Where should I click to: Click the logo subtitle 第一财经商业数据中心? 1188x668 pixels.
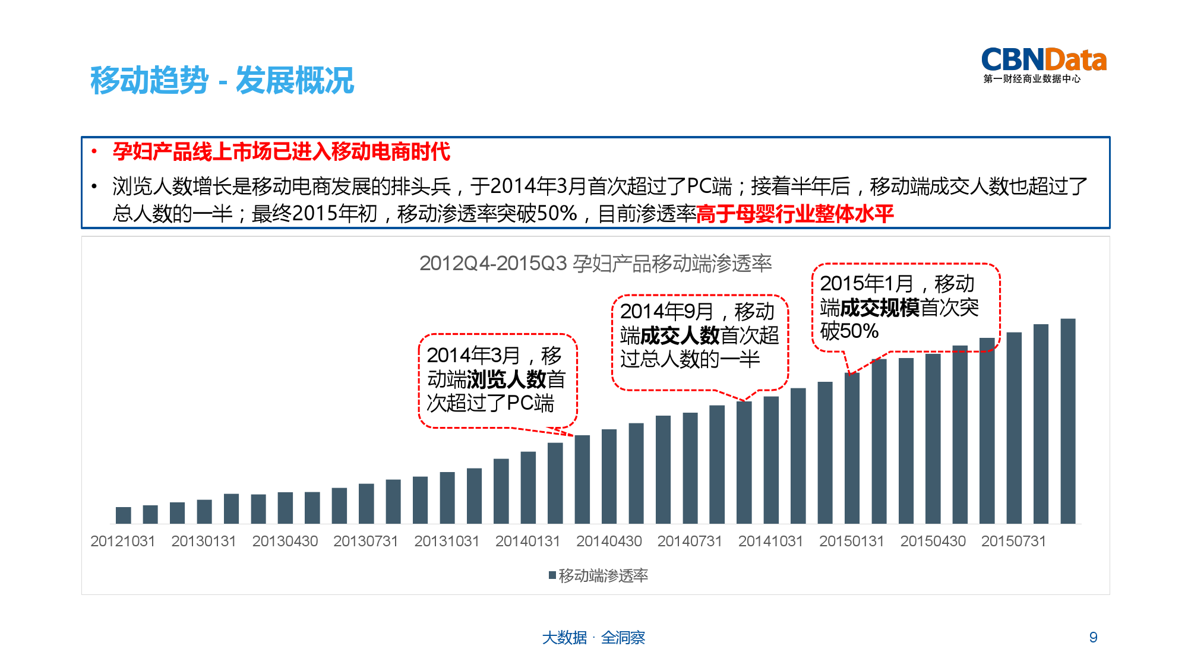[1032, 79]
